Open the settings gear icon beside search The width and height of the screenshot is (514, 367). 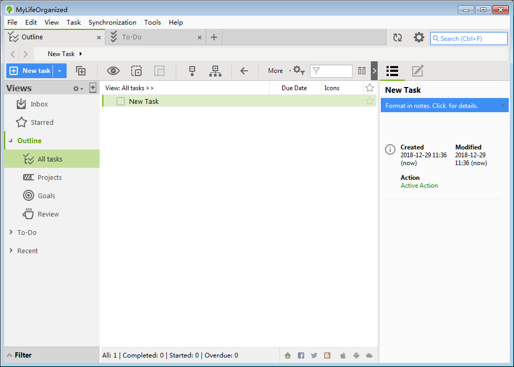[419, 37]
